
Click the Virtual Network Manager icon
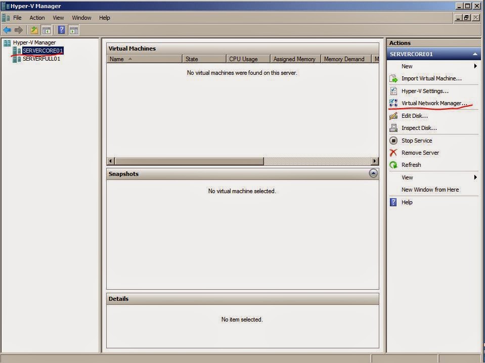[x=393, y=103]
